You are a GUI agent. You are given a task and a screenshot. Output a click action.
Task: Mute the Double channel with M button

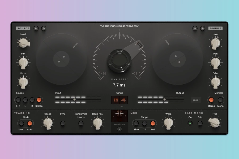[x=195, y=28]
